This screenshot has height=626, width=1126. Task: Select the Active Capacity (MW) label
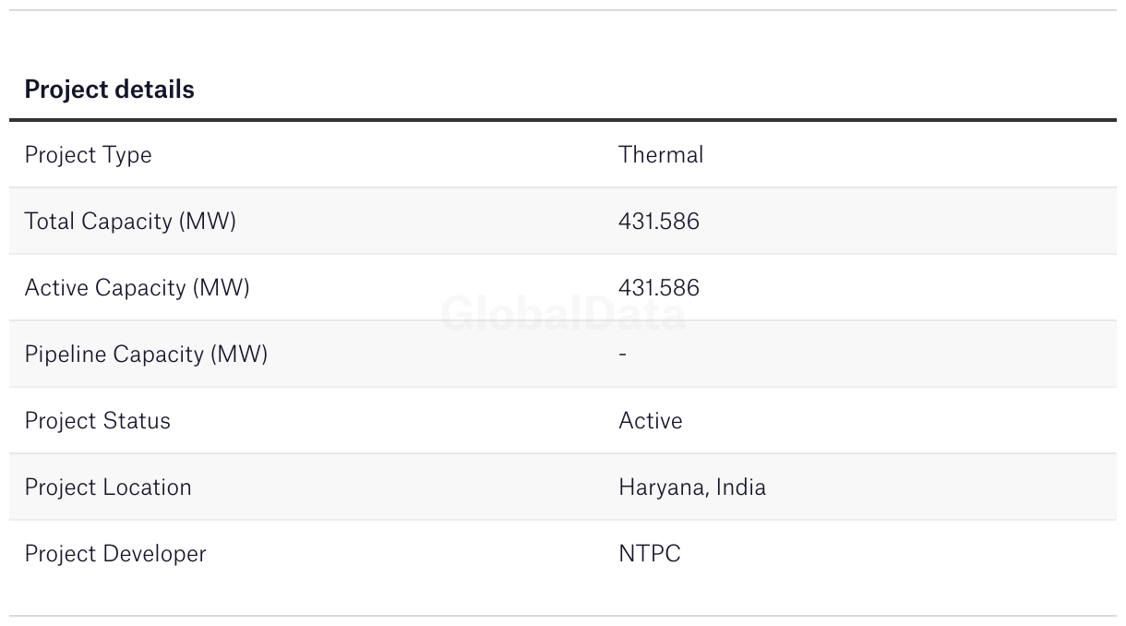coord(137,288)
